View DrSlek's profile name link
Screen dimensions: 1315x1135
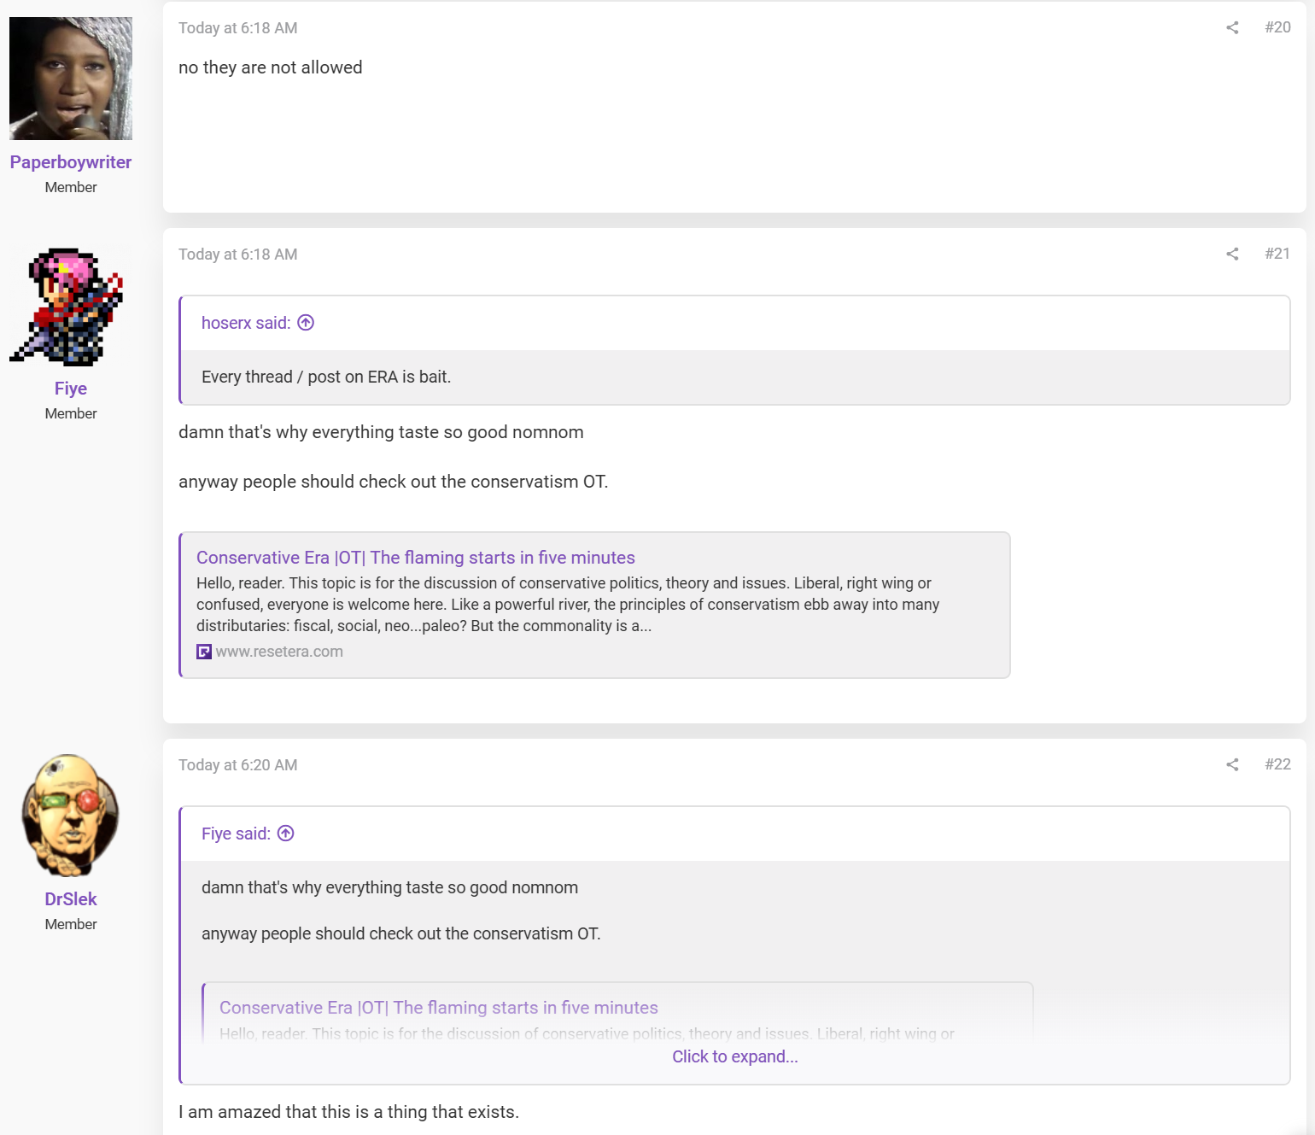point(71,899)
